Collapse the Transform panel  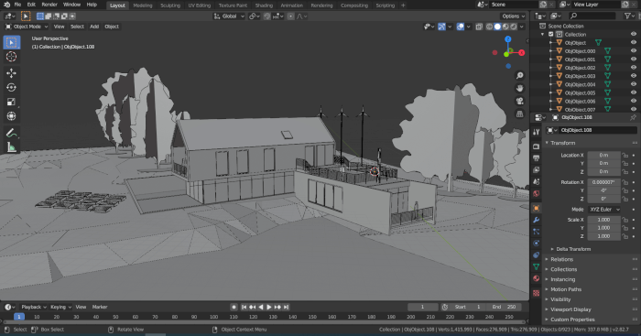coord(562,143)
